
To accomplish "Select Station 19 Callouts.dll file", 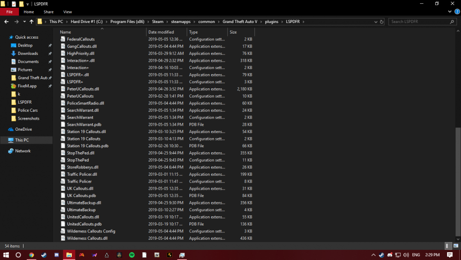I will coord(86,132).
